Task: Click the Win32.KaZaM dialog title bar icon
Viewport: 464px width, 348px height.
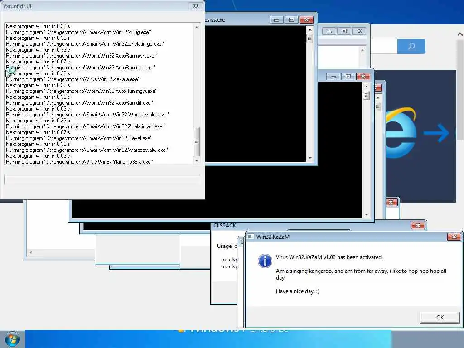Action: coord(251,237)
